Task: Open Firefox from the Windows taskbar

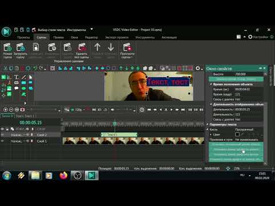Action: point(64,175)
